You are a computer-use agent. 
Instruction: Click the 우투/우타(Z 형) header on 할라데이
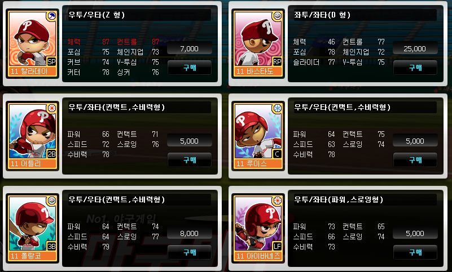pyautogui.click(x=96, y=15)
